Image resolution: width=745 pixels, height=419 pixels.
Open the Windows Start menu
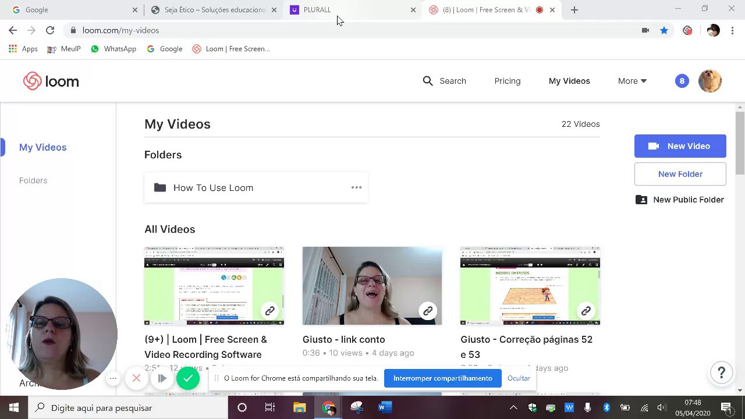tap(14, 407)
